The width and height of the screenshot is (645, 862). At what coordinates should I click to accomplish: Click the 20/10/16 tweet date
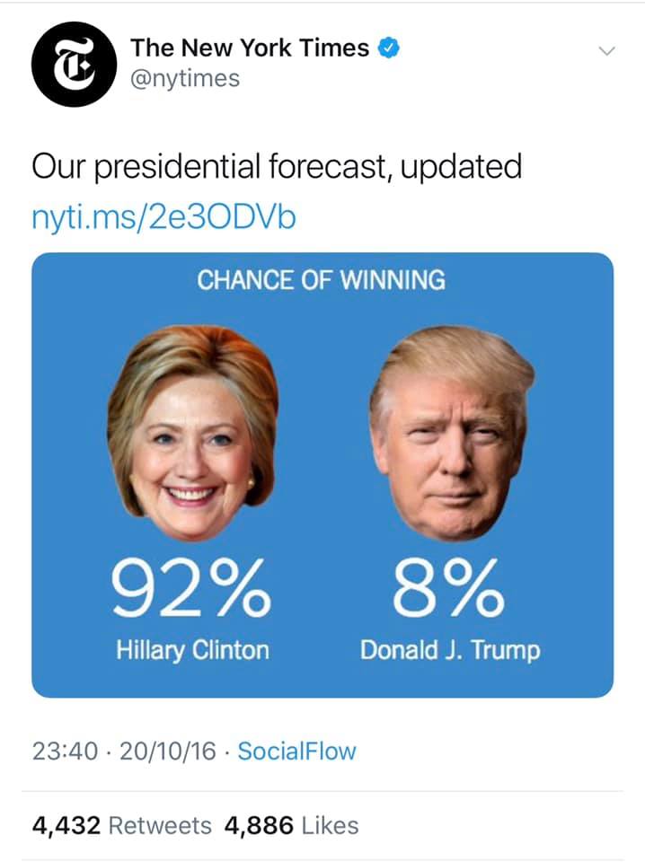(x=166, y=751)
